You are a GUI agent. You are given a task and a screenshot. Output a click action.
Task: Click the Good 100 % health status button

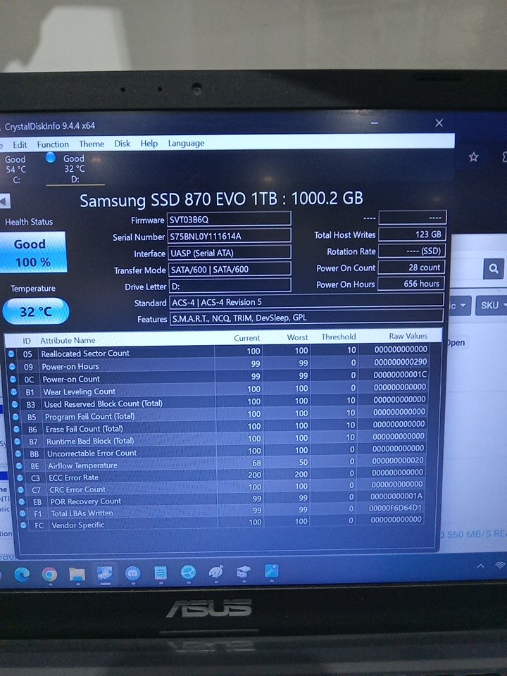33,253
